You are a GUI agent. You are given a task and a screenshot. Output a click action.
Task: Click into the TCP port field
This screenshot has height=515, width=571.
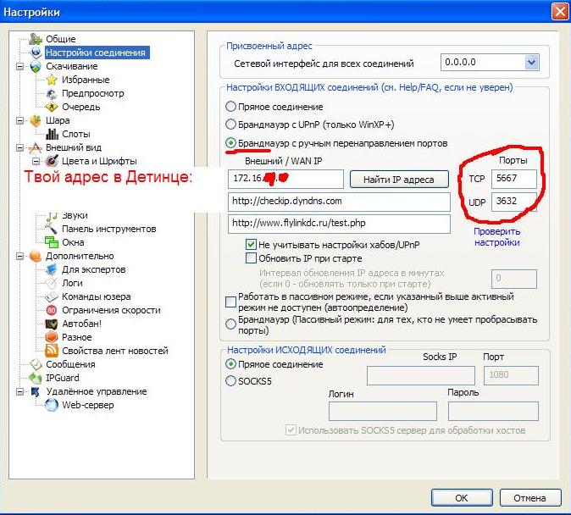(513, 179)
